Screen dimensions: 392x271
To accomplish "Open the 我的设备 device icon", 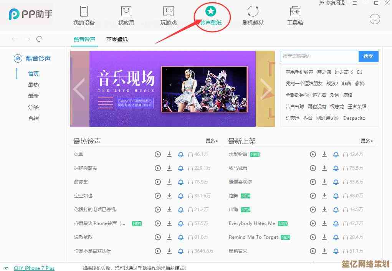I will 84,12.
